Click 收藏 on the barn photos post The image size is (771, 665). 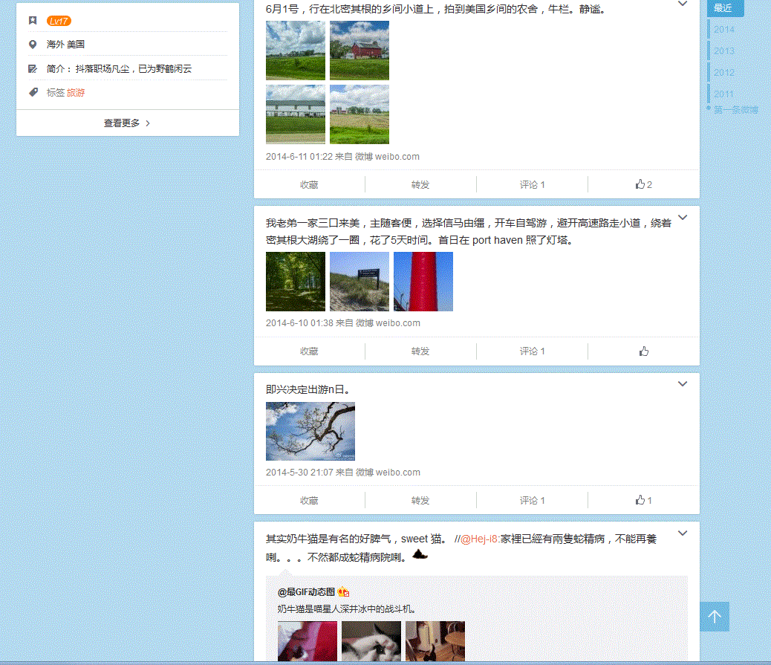tap(309, 184)
